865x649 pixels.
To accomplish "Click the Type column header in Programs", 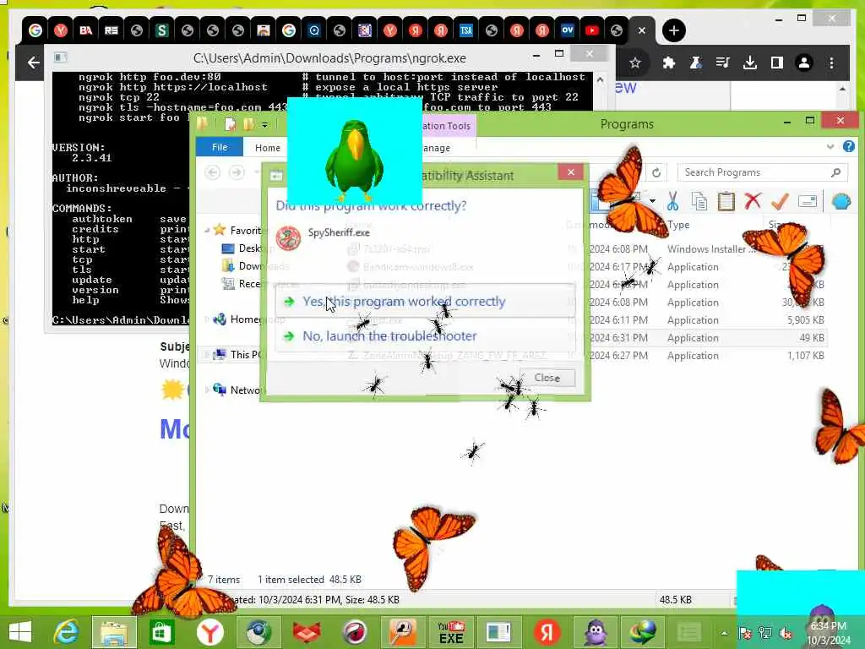I will point(678,225).
